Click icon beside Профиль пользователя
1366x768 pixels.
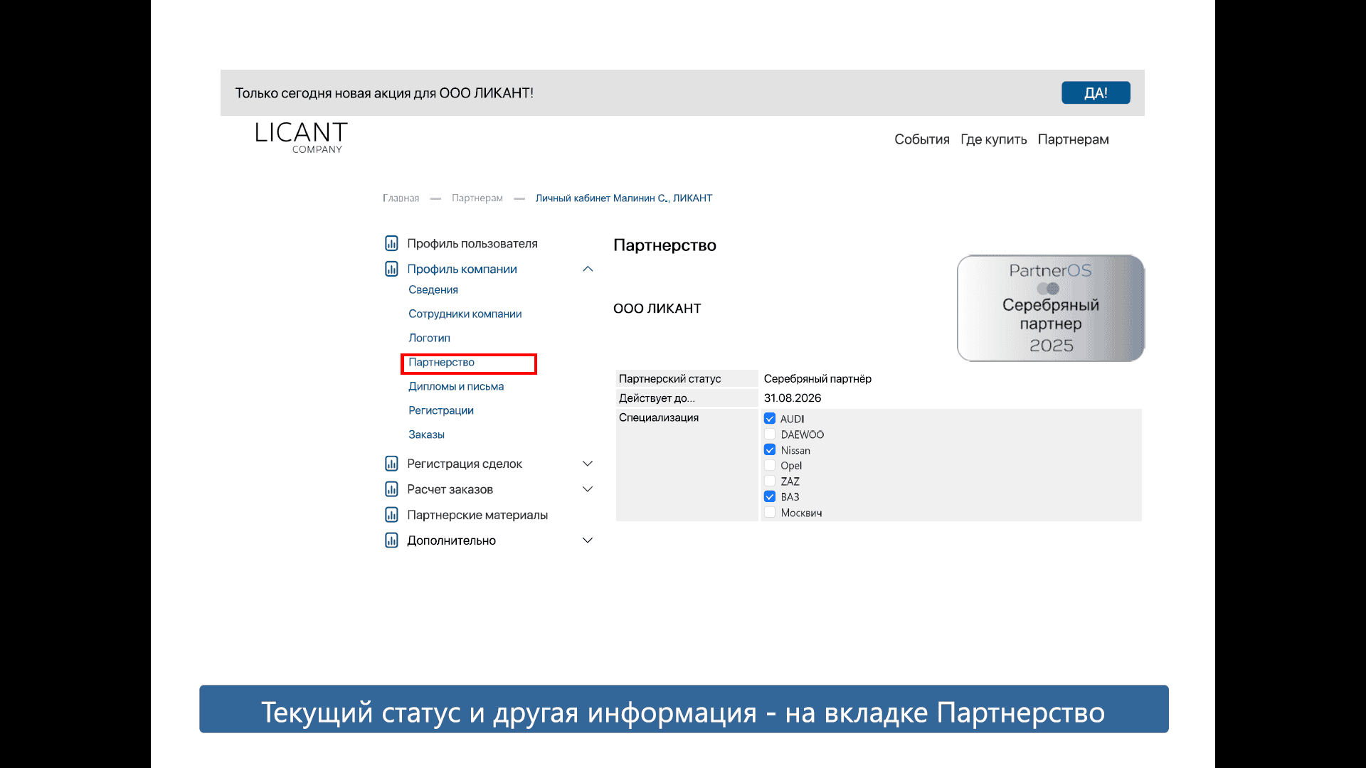pos(391,243)
